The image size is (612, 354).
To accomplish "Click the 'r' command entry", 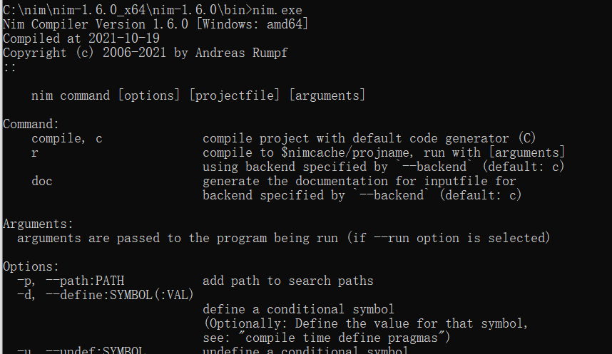I will pyautogui.click(x=35, y=152).
